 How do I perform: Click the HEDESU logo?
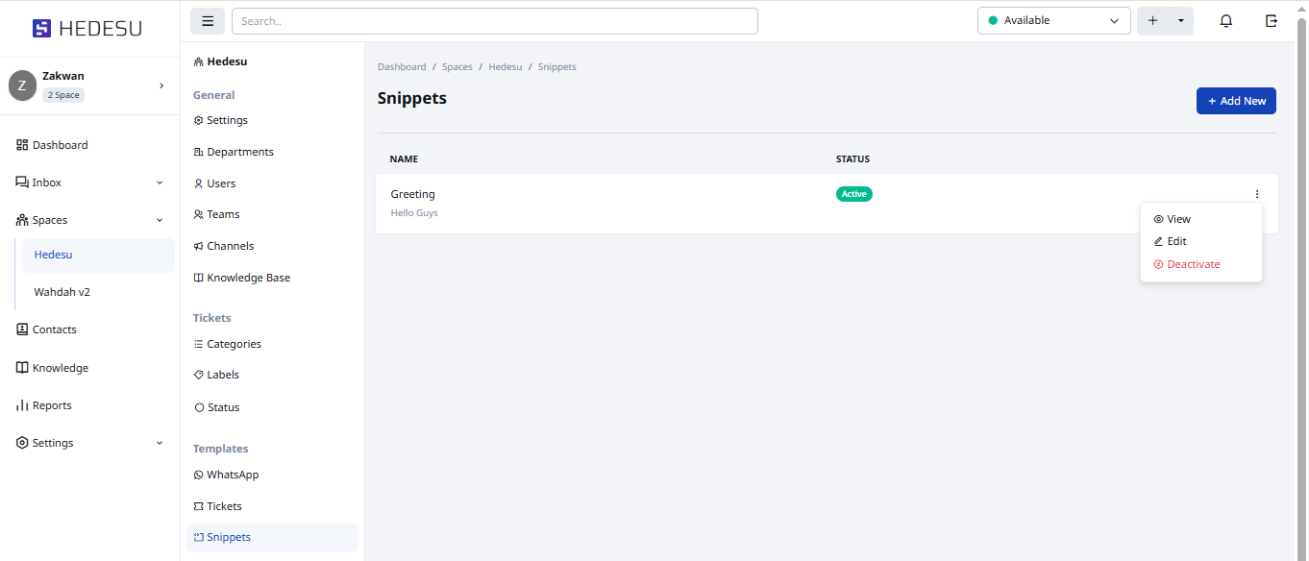[x=87, y=29]
